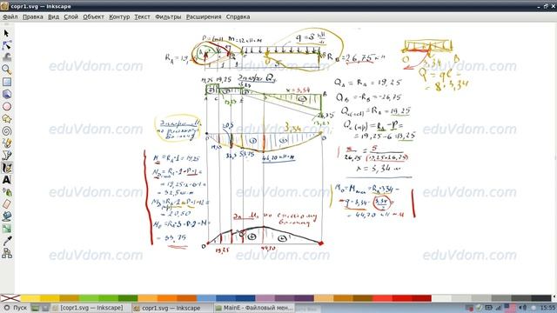Select the Eraser tool

[6, 204]
